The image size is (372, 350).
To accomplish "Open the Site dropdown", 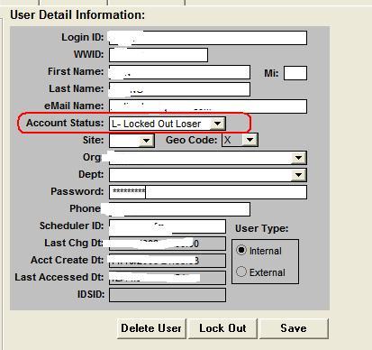I will click(146, 141).
